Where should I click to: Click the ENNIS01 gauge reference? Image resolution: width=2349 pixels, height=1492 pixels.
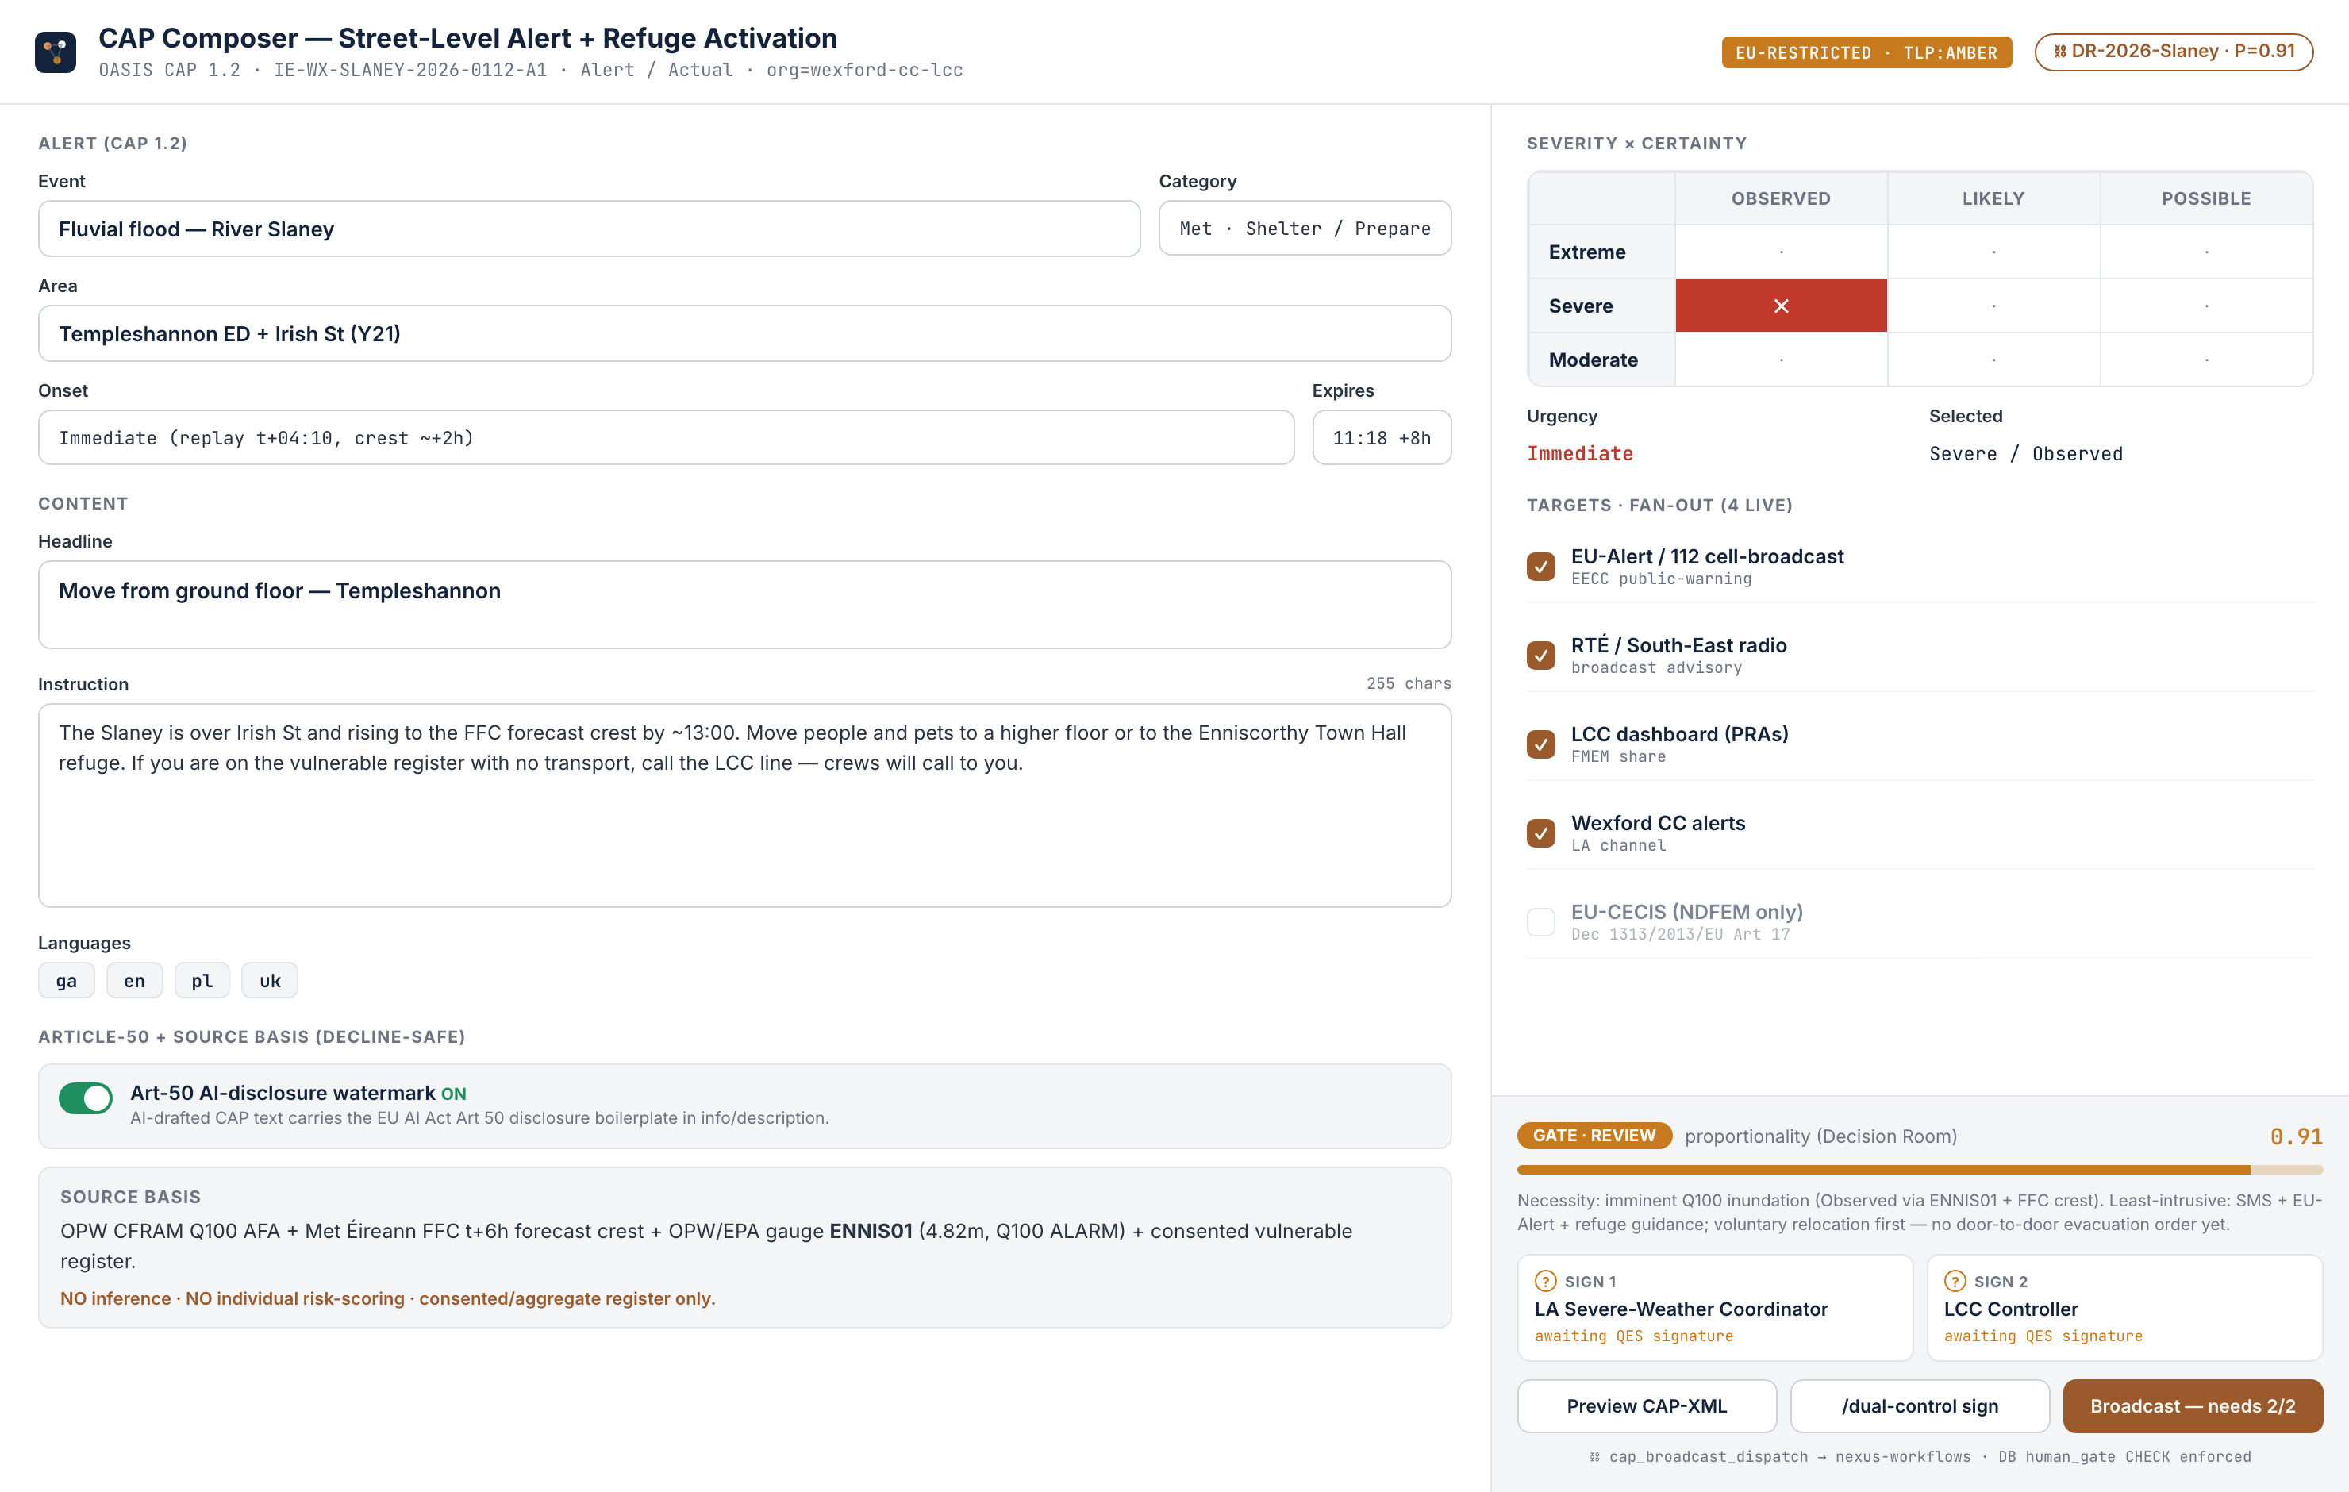tap(870, 1230)
